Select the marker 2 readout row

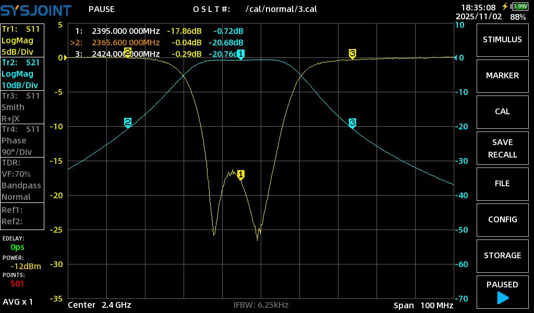(156, 42)
